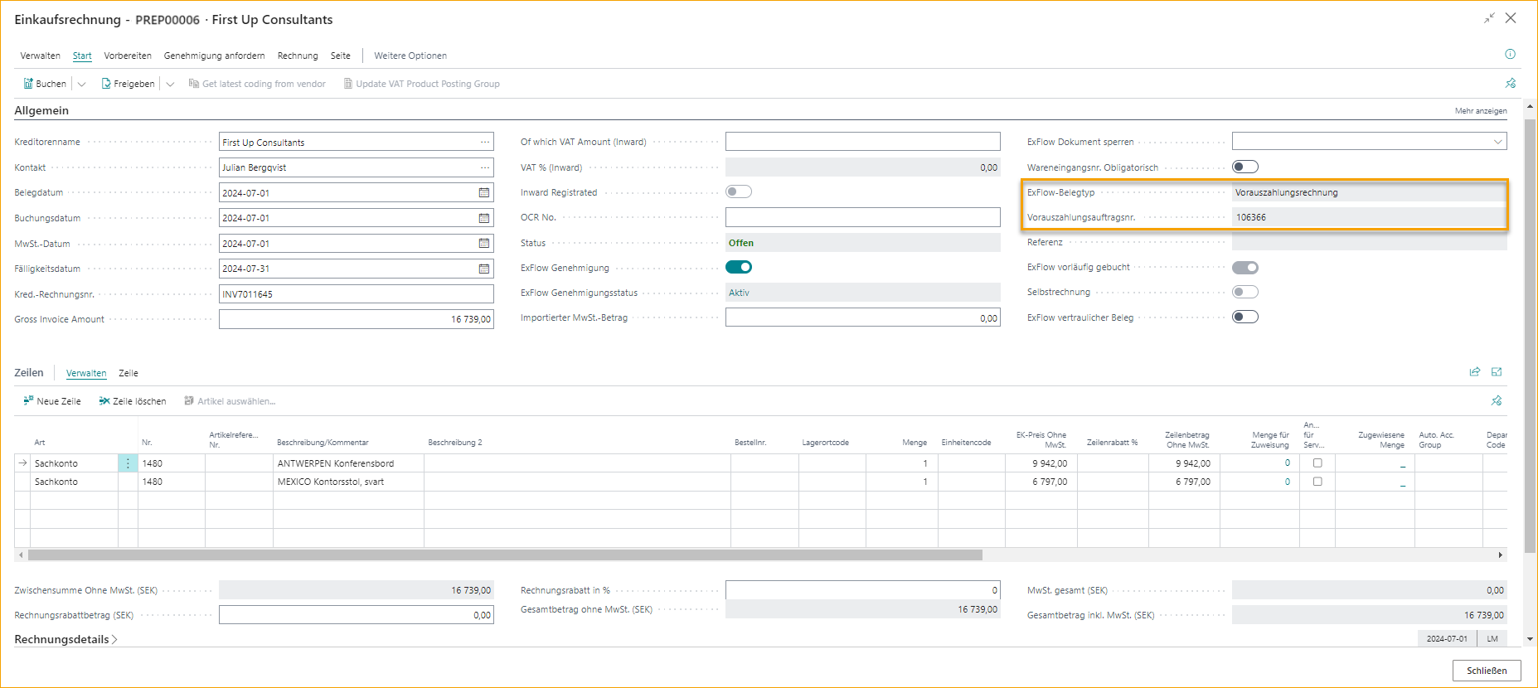Click Get latest coding from vendor
Image resolution: width=1538 pixels, height=688 pixels.
[257, 84]
